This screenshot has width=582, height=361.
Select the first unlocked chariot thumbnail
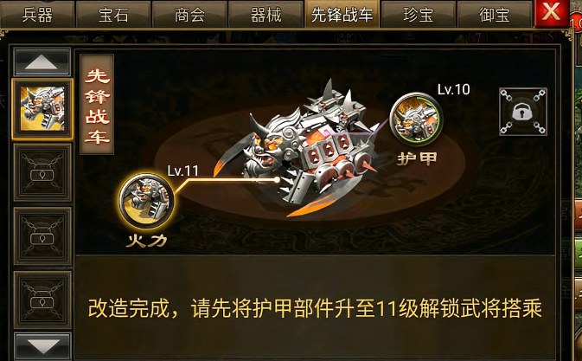point(42,109)
